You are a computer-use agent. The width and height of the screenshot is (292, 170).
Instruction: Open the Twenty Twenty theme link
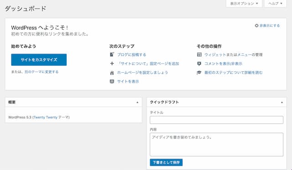point(46,117)
